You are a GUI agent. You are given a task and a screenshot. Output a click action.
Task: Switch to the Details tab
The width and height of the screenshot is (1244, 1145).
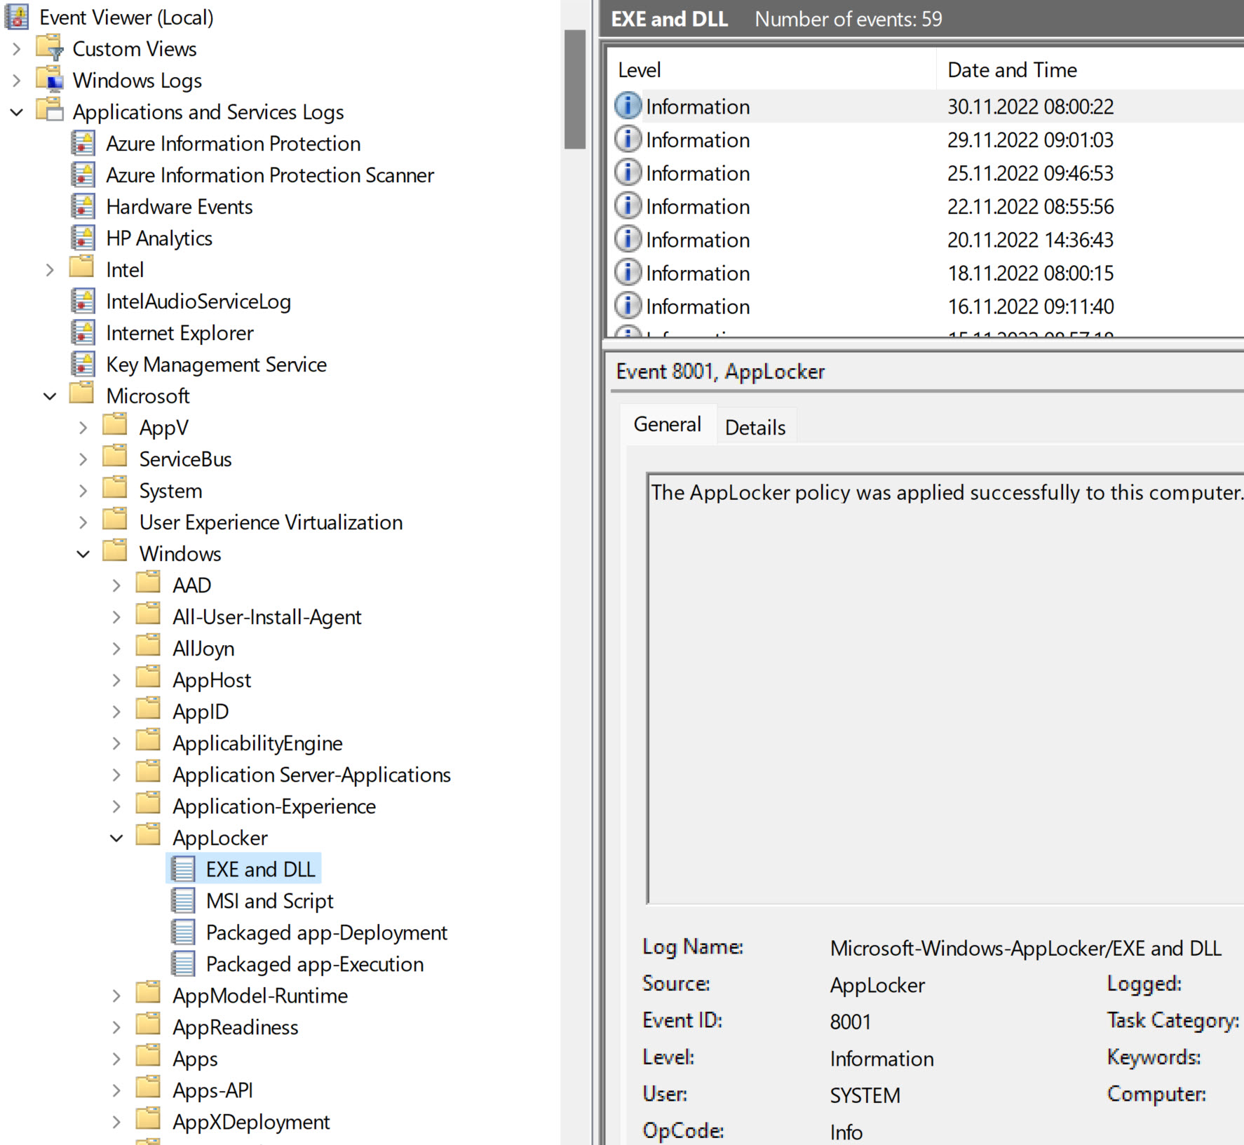[x=755, y=426]
